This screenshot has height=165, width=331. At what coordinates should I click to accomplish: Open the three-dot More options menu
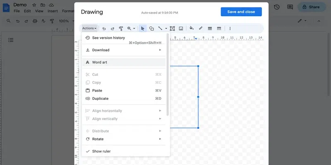(x=230, y=28)
